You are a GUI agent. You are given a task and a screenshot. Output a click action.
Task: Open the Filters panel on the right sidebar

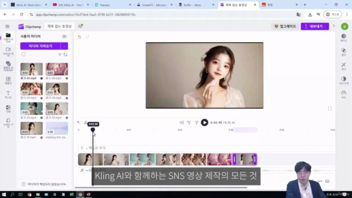[344, 52]
